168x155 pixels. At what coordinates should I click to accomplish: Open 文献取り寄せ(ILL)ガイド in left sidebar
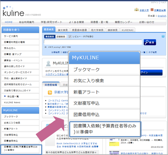(20, 91)
